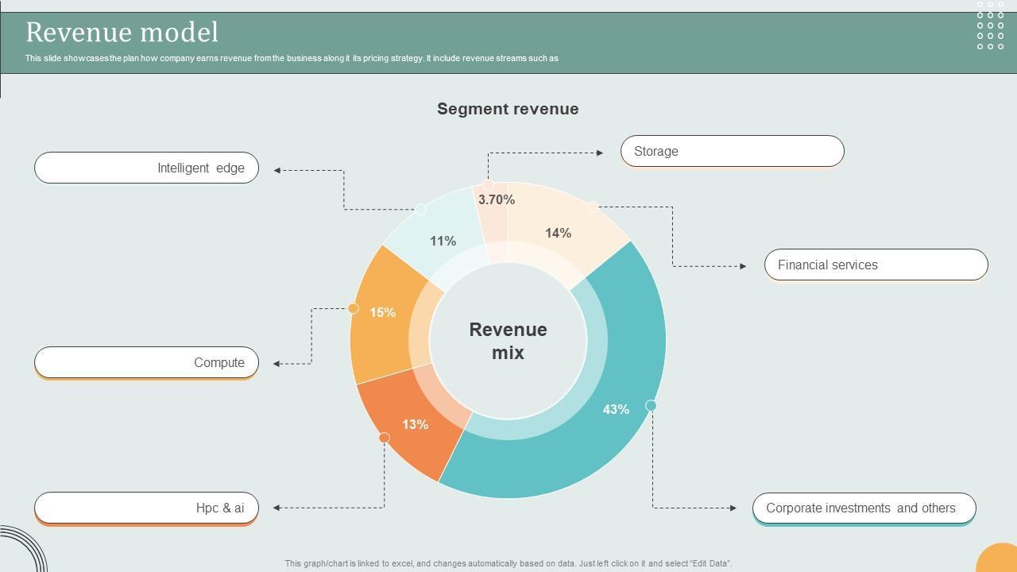Click the Financial services label box
Viewport: 1017px width, 572px height.
876,265
